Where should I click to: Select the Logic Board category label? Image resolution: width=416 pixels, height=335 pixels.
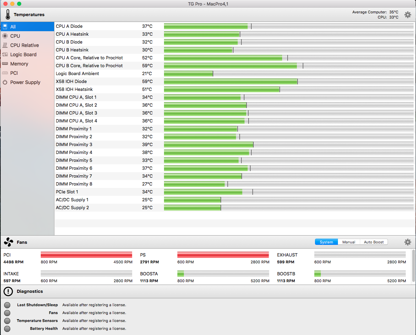coord(23,55)
